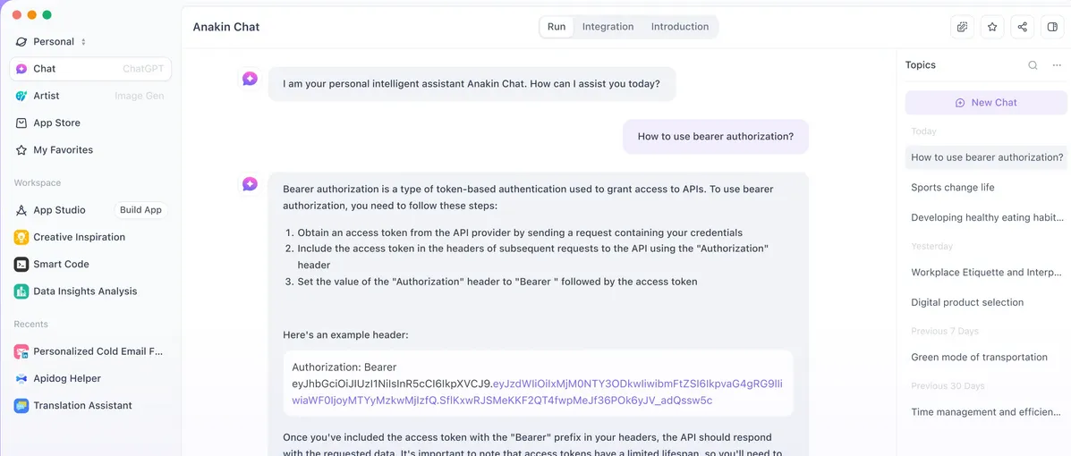Click the star favorite icon in header
The image size is (1071, 456).
(x=992, y=27)
